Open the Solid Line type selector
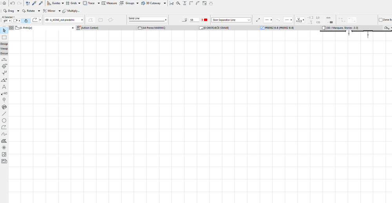This screenshot has height=203, width=392. tap(148, 20)
